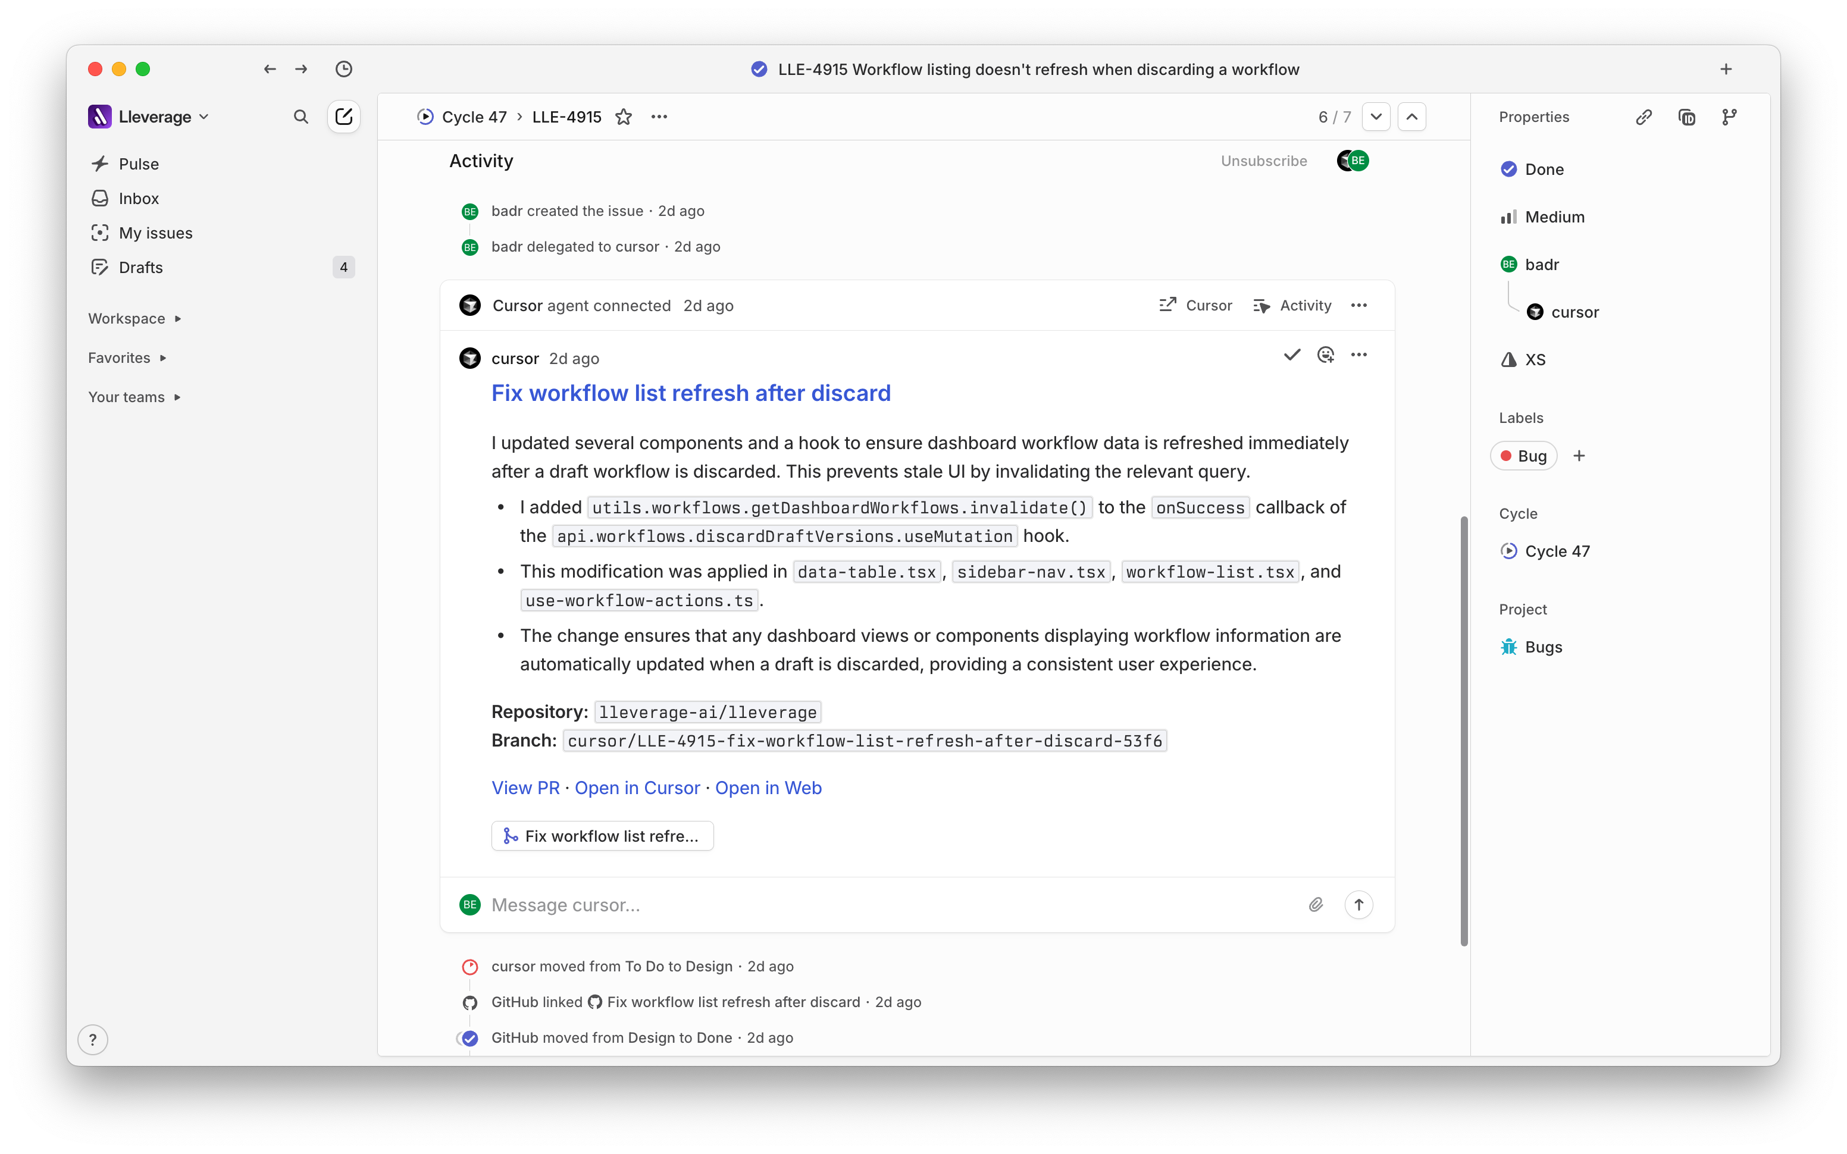Open Bugs project property
This screenshot has width=1847, height=1154.
(x=1532, y=647)
